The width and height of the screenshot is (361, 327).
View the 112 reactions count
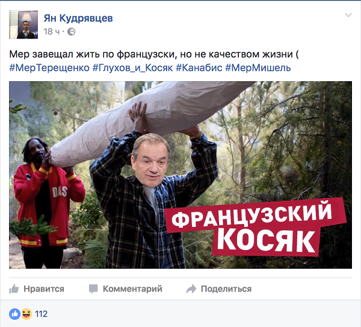tap(41, 314)
